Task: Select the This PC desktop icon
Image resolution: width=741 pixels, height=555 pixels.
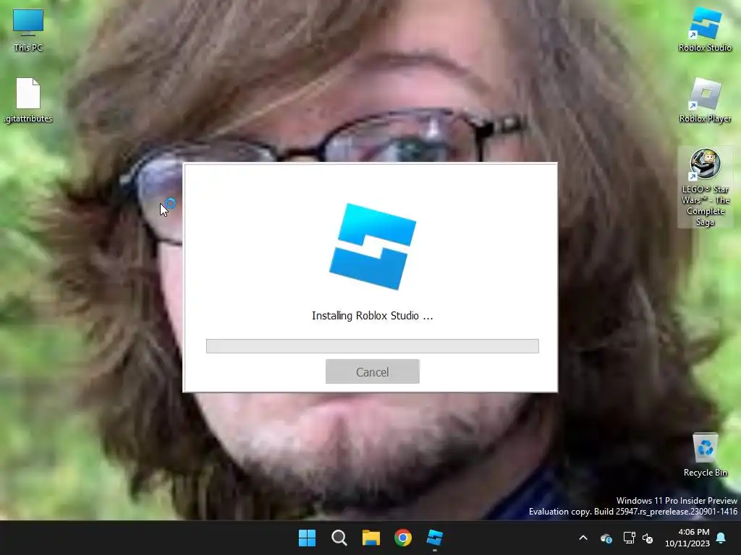Action: click(x=28, y=30)
